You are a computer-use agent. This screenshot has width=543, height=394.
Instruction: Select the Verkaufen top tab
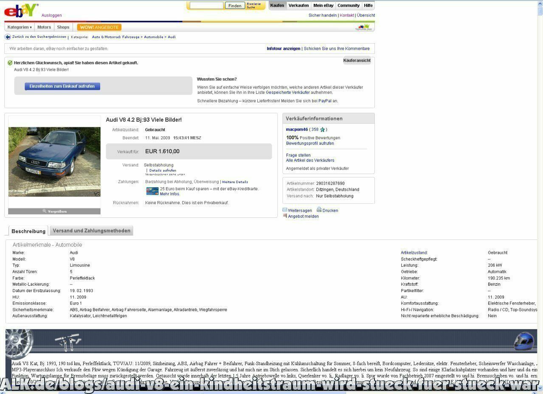299,6
